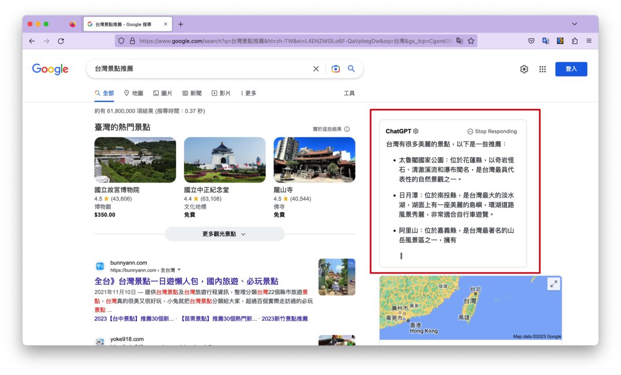
Task: Close the Google search tab
Action: pyautogui.click(x=166, y=24)
